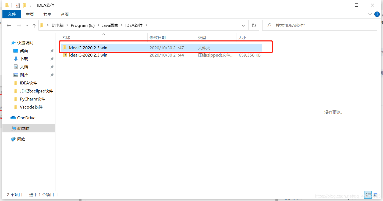Screen dimensions: 383x201
Task: Click Java语言 in the address breadcrumb
Action: pyautogui.click(x=110, y=25)
